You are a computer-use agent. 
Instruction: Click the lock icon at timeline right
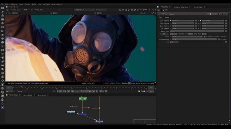click(x=144, y=91)
